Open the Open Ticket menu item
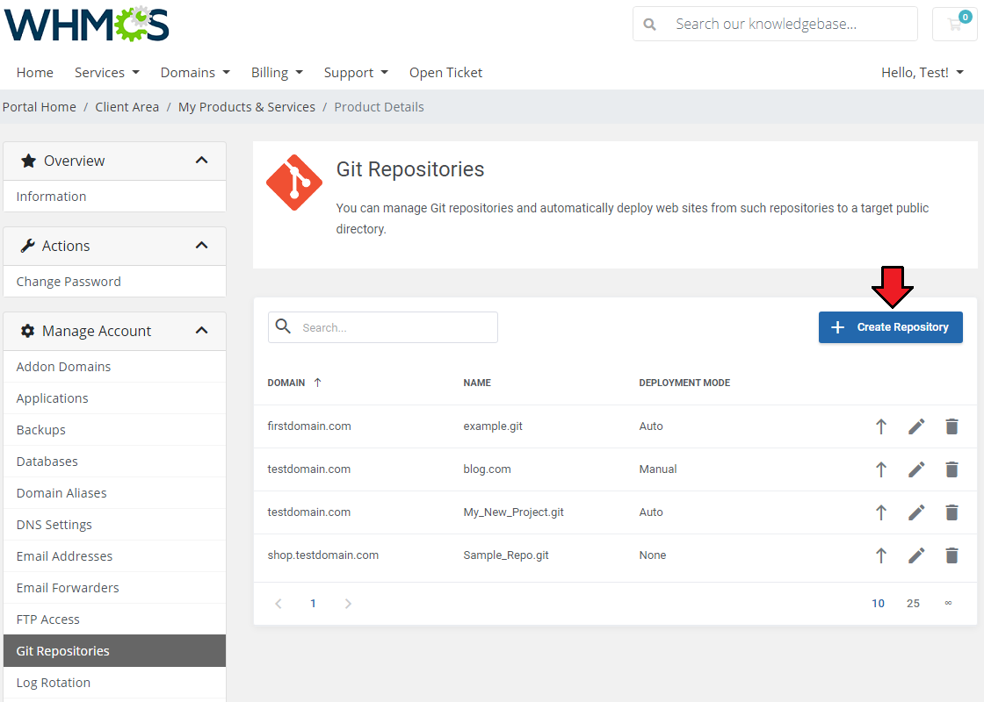984x702 pixels. point(445,73)
